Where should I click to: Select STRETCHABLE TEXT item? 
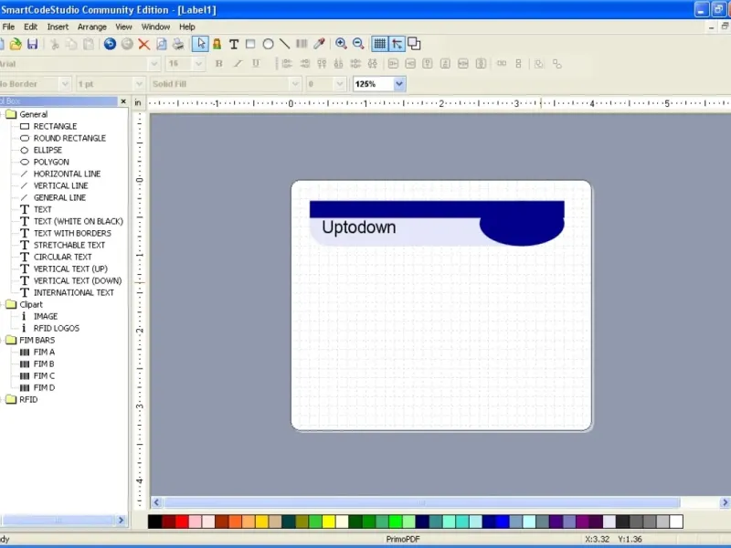point(69,245)
